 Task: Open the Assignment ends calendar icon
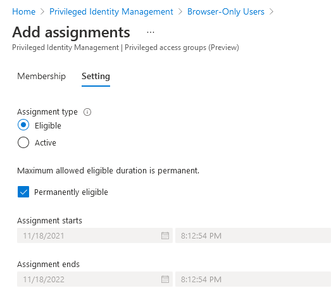point(165,279)
